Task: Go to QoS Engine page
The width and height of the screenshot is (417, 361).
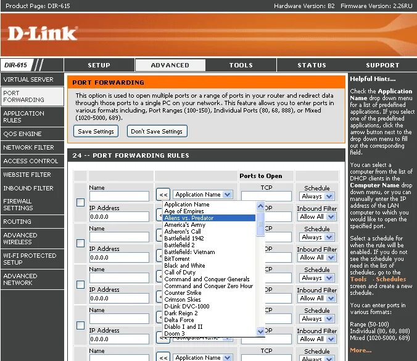Action: coord(32,134)
